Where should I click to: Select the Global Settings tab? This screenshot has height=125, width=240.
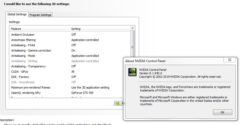(x=17, y=15)
